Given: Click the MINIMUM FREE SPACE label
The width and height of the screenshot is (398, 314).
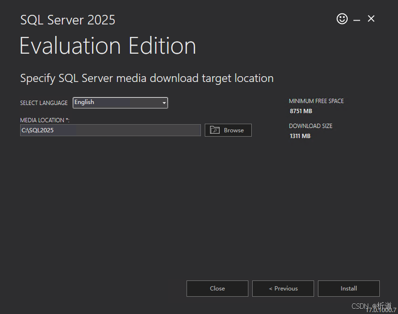Looking at the screenshot, I should coord(316,101).
